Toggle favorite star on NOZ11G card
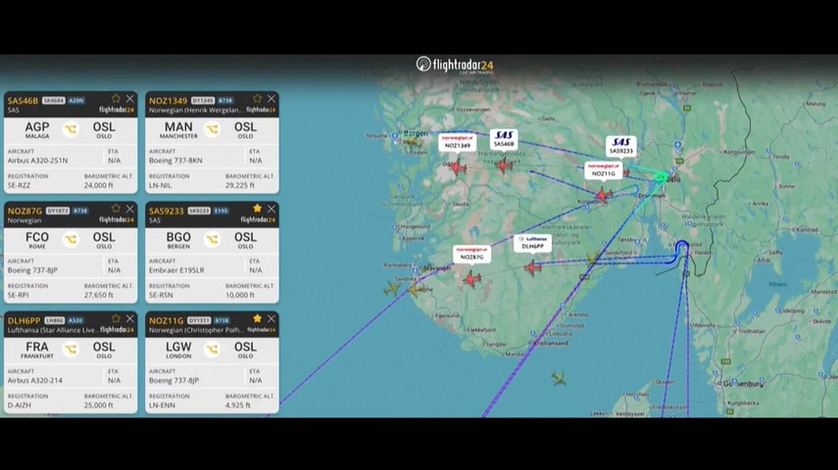This screenshot has height=470, width=838. [x=258, y=318]
